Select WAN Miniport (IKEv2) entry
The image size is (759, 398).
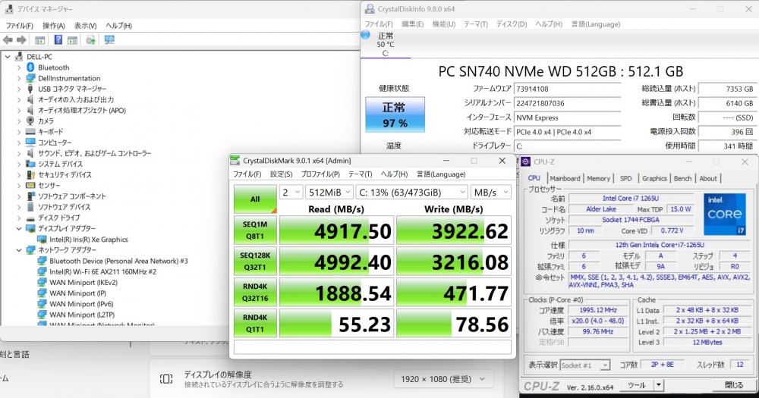coord(83,283)
